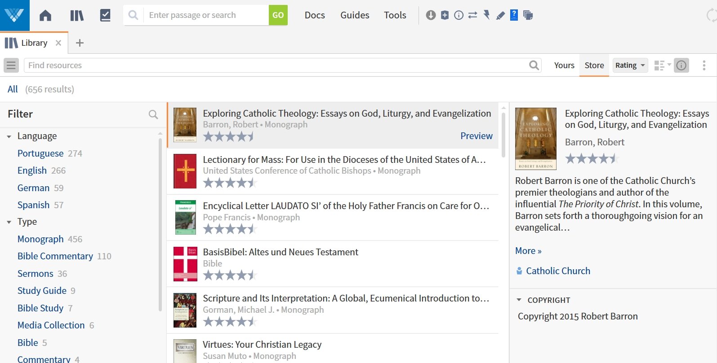Open the Library books icon in top bar
717x363 pixels.
click(77, 16)
